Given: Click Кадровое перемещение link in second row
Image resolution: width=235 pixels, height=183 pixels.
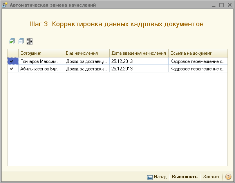Looking at the screenshot, I should [198, 68].
